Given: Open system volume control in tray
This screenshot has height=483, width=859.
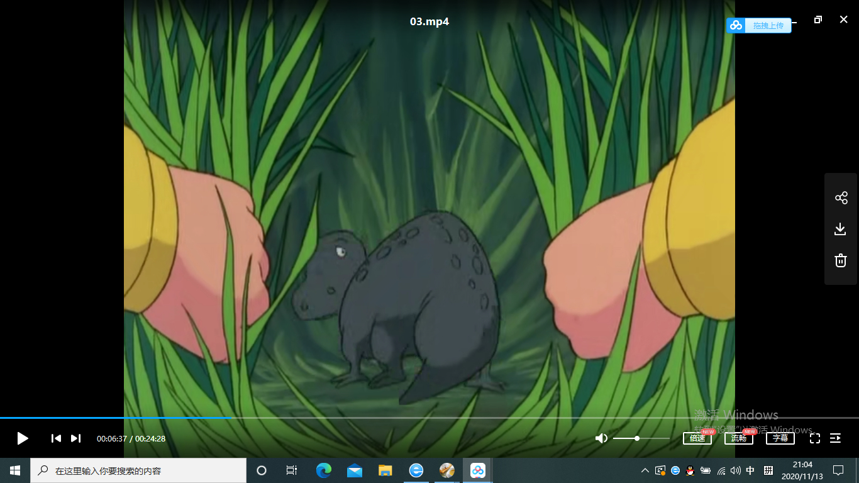Looking at the screenshot, I should [736, 470].
